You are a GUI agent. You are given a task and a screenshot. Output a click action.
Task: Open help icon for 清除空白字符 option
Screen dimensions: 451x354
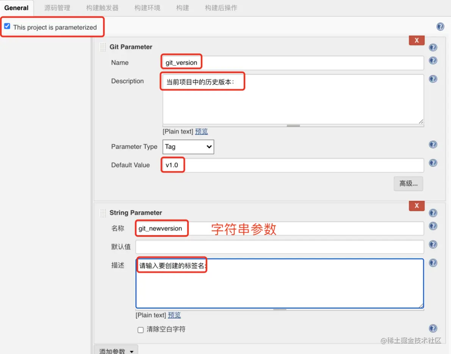(433, 328)
